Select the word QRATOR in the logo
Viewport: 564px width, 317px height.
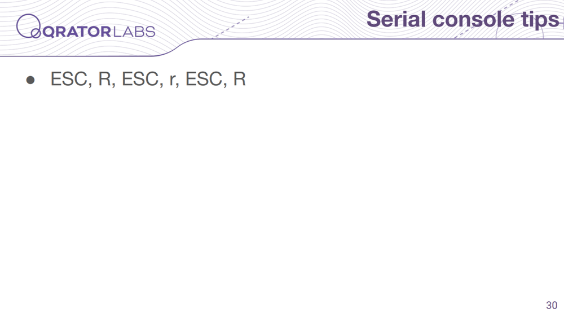click(77, 32)
